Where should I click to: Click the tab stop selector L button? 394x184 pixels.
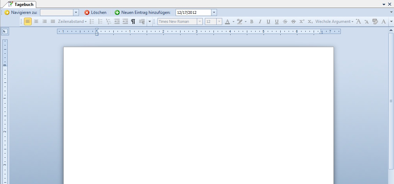pos(5,32)
